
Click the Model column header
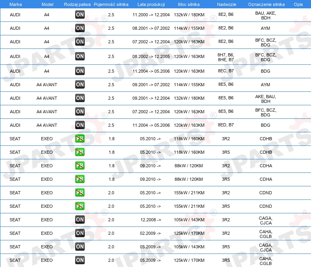[47, 4]
